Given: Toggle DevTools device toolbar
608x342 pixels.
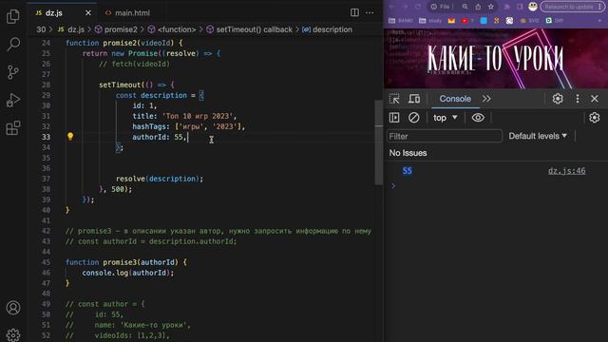Looking at the screenshot, I should 414,99.
